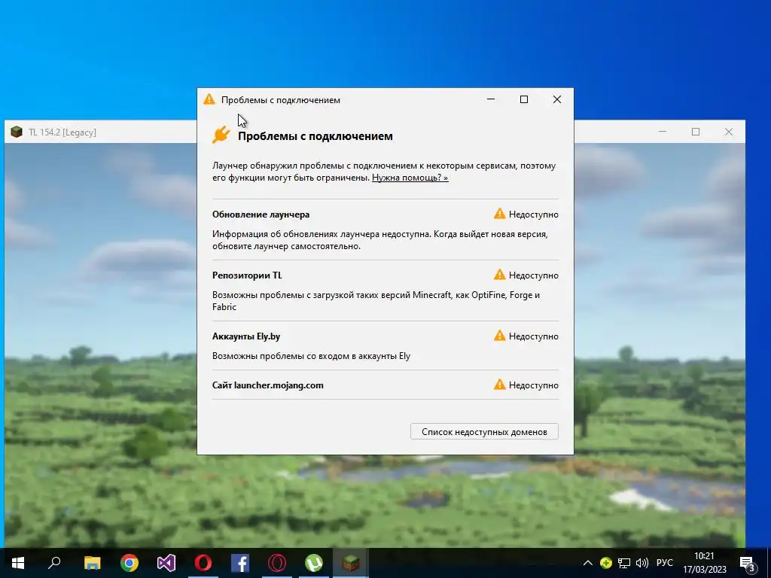
Task: Minimize the TL 154.2 [Legacy] window
Action: 663,132
